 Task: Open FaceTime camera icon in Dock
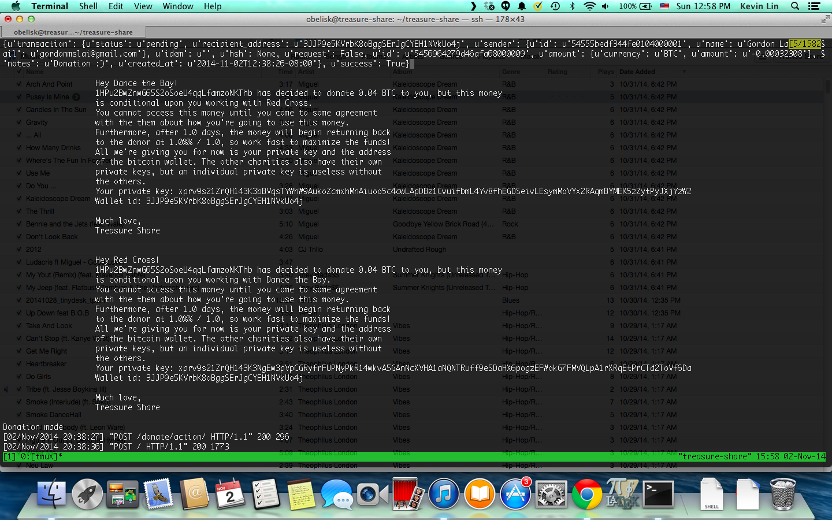click(372, 495)
